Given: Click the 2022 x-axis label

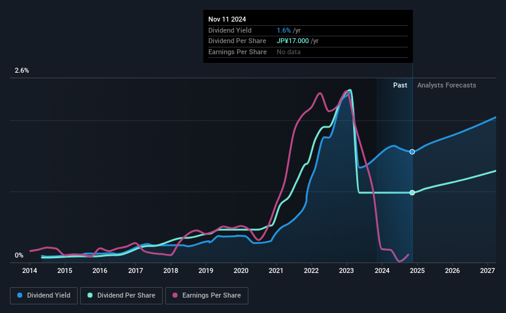Looking at the screenshot, I should tap(311, 270).
